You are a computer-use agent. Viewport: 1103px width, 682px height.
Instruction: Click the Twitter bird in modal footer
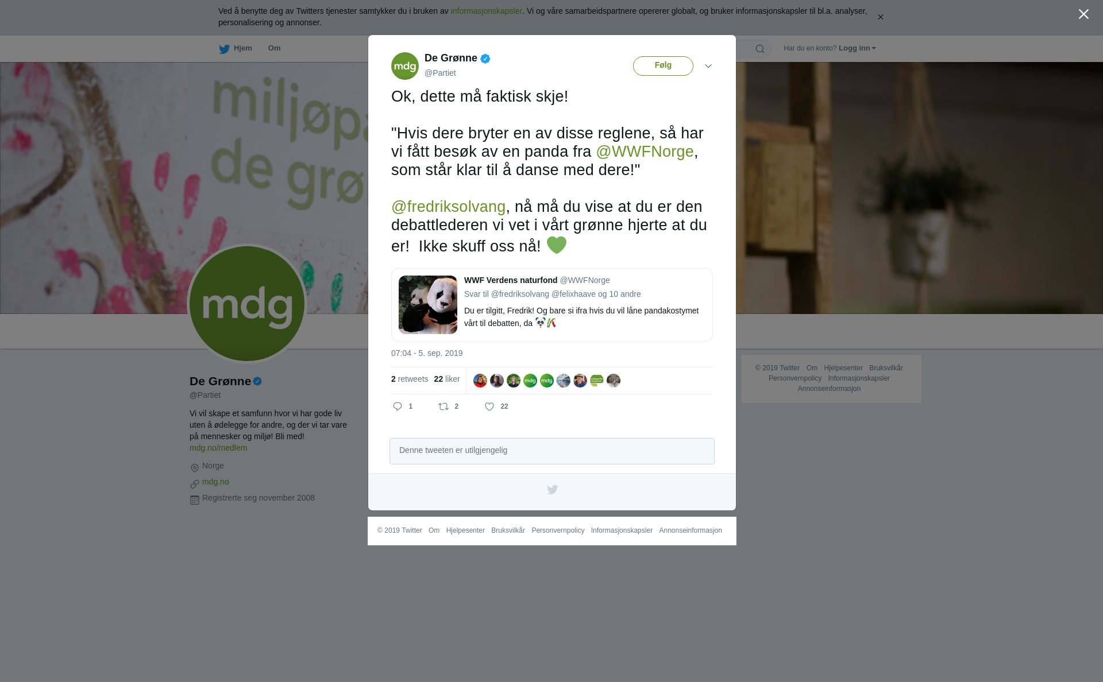pyautogui.click(x=552, y=490)
